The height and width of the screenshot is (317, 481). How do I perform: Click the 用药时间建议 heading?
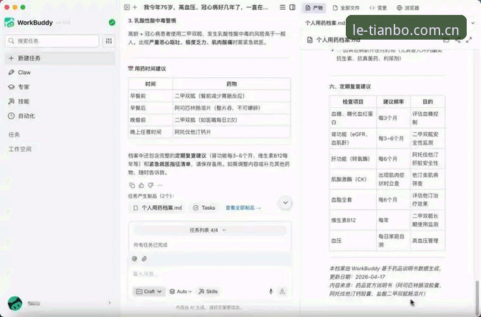point(148,69)
